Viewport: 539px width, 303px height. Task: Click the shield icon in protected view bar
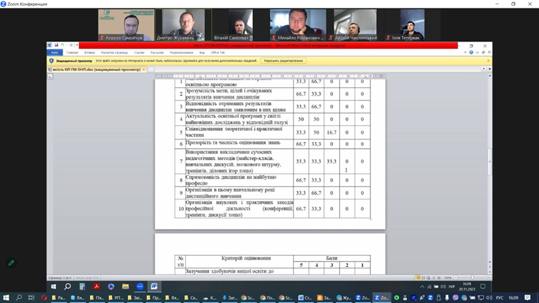(x=51, y=61)
